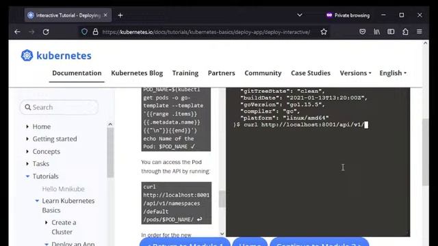Open the English language dropdown
Image resolution: width=438 pixels, height=246 pixels.
(x=393, y=73)
